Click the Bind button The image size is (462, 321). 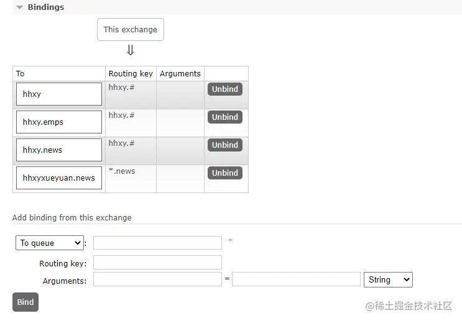pyautogui.click(x=25, y=302)
